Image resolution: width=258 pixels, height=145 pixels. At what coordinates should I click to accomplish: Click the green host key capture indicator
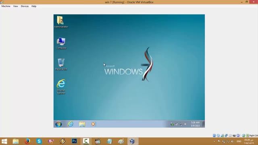[248, 135]
